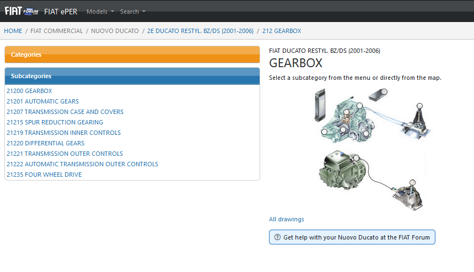
Task: Click the FIAT Forum logo
Action: coord(21,11)
